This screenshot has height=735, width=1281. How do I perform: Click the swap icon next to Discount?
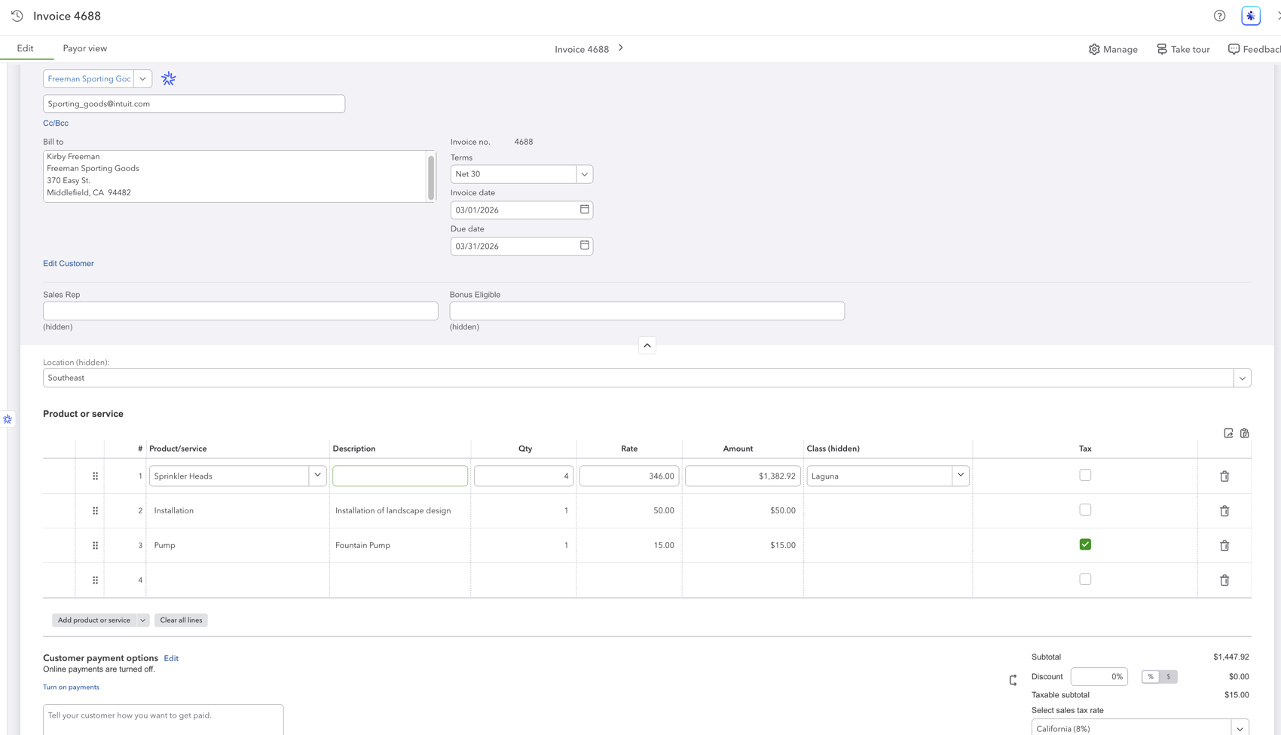(x=1013, y=680)
